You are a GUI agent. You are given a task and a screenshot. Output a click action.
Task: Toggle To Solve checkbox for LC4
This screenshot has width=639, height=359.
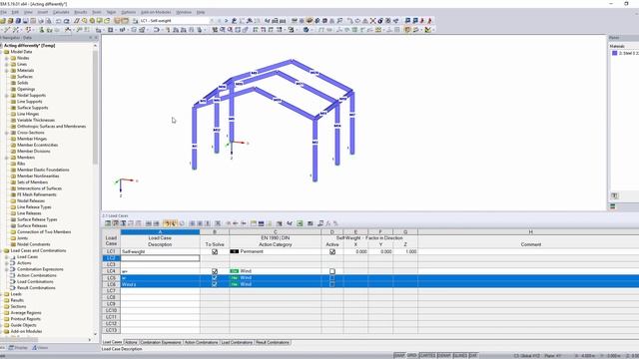(x=215, y=271)
